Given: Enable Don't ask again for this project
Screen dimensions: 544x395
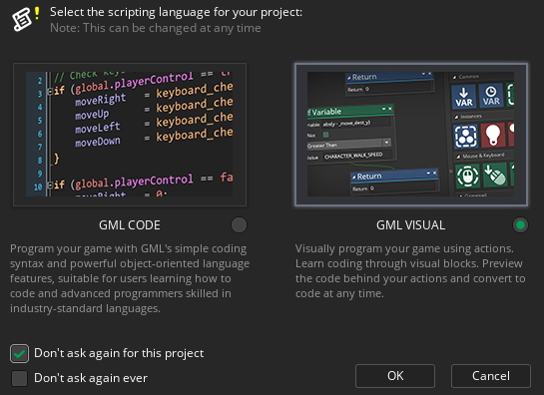Looking at the screenshot, I should (x=19, y=354).
